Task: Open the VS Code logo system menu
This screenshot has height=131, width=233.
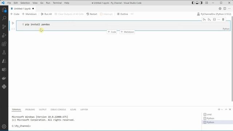Action: tap(3, 3)
